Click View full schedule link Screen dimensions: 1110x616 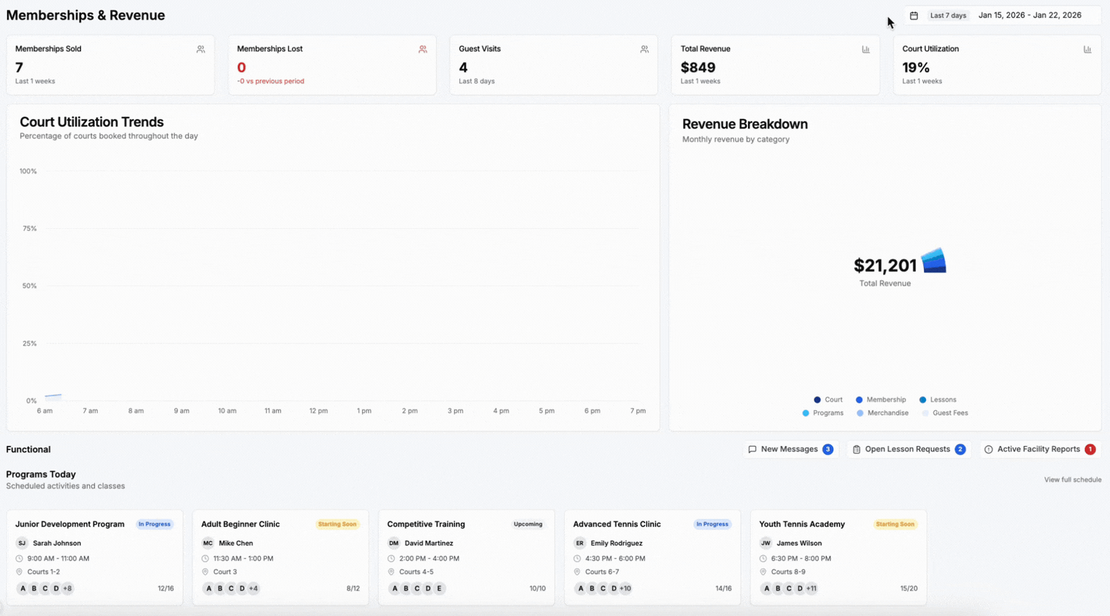(x=1072, y=480)
